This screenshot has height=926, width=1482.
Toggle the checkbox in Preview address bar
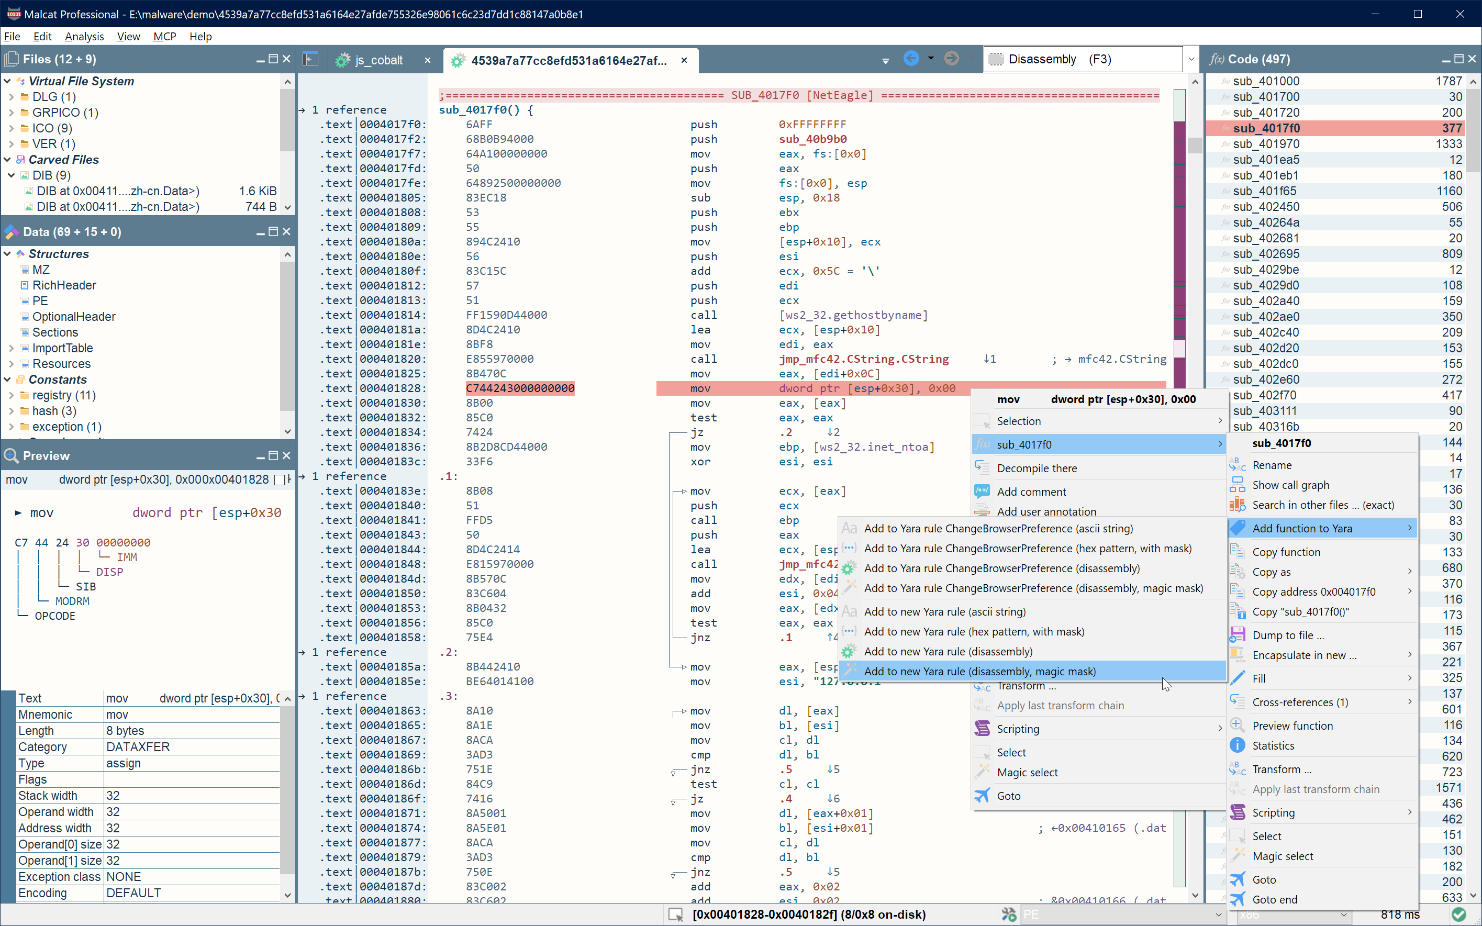[279, 479]
